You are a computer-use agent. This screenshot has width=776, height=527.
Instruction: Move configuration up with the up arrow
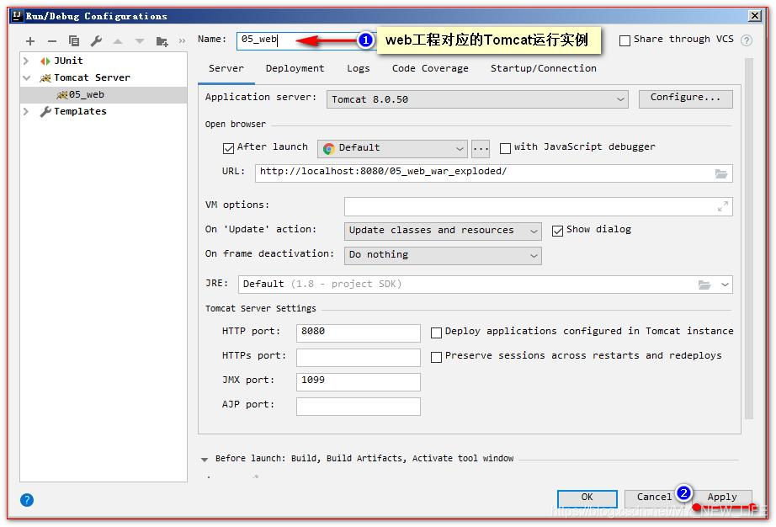click(x=118, y=41)
